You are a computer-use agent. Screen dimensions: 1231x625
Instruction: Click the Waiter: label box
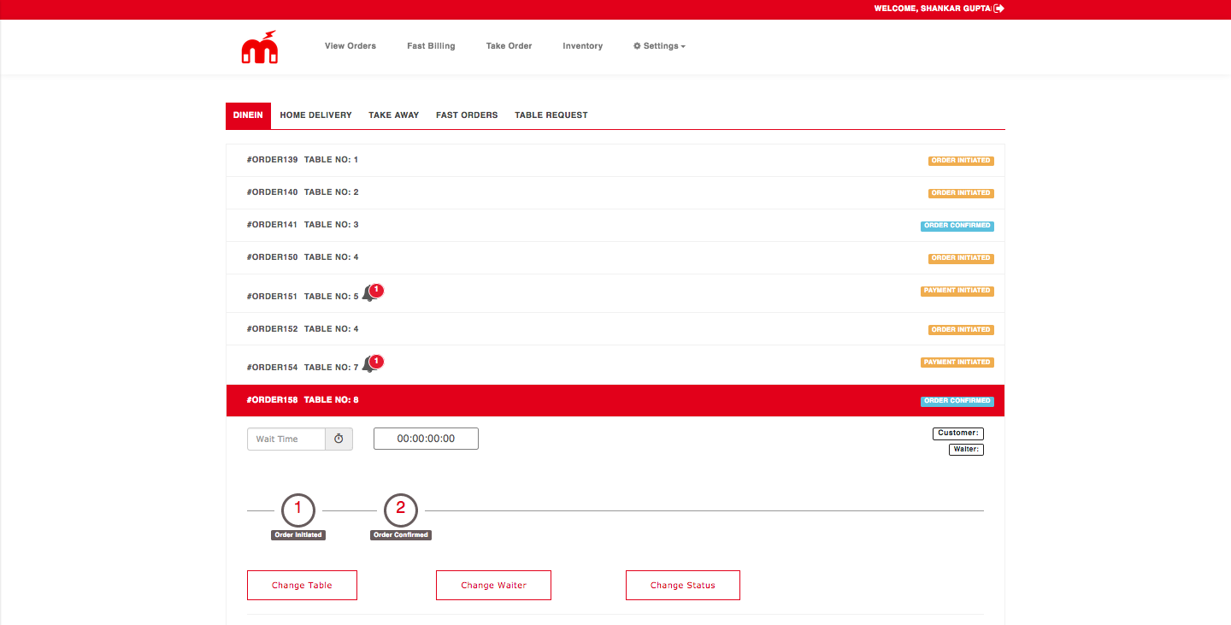coord(966,450)
